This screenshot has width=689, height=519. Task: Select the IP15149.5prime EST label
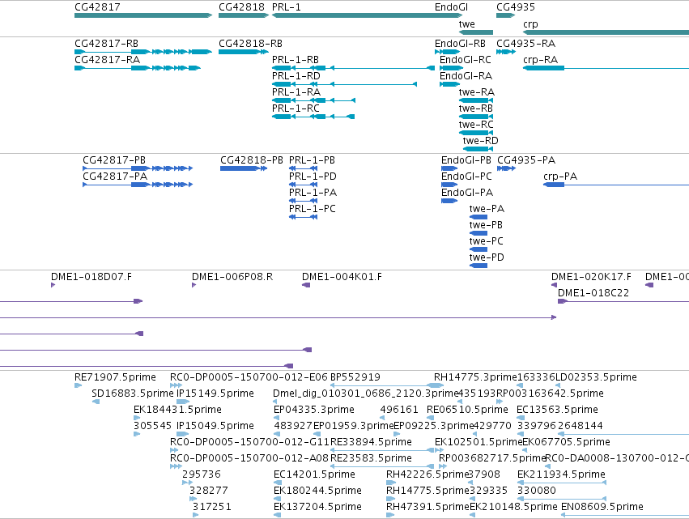point(215,394)
